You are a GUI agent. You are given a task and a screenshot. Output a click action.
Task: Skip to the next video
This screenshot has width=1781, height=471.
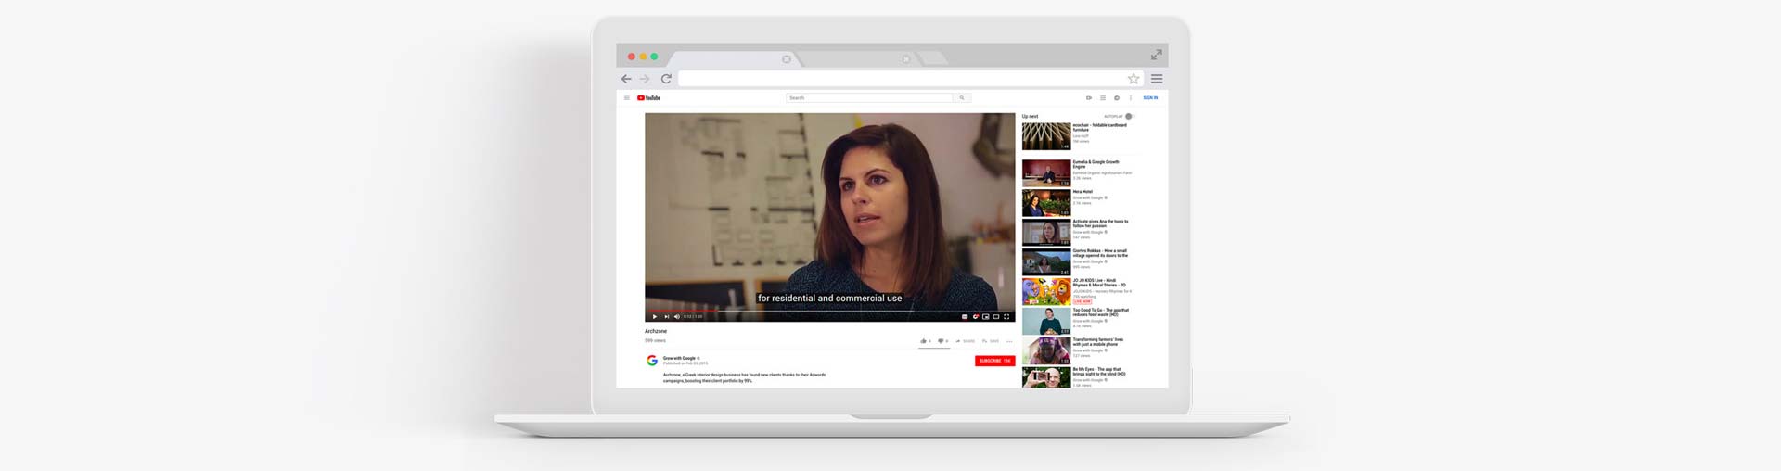click(666, 317)
